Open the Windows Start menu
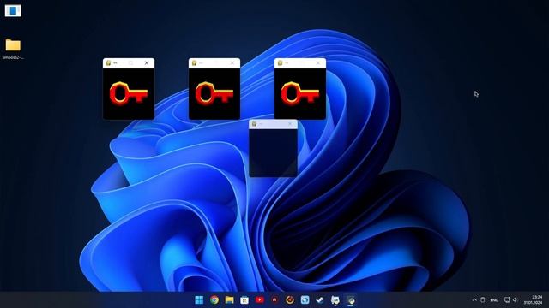The image size is (549, 308). (199, 299)
